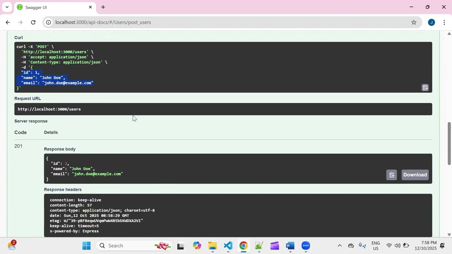Download the response body
Image resolution: width=452 pixels, height=254 pixels.
(415, 175)
